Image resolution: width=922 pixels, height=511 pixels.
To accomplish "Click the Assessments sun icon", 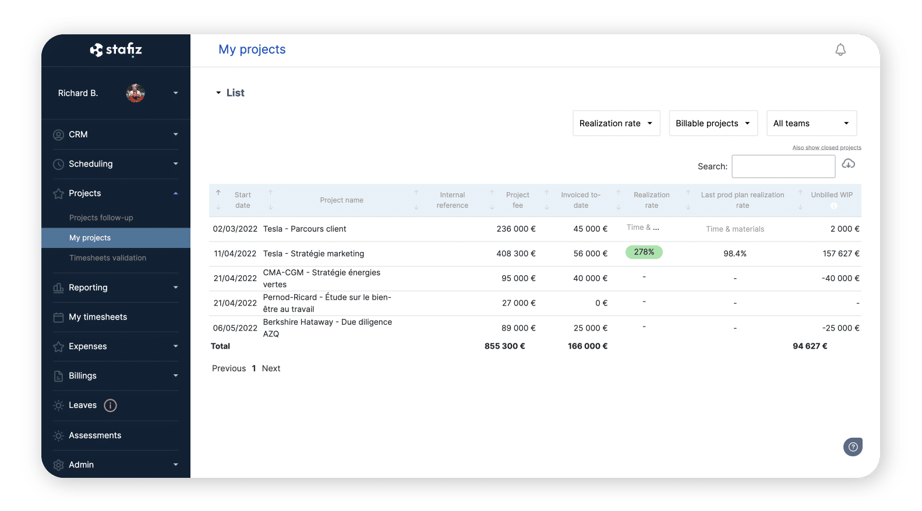I will [x=58, y=435].
